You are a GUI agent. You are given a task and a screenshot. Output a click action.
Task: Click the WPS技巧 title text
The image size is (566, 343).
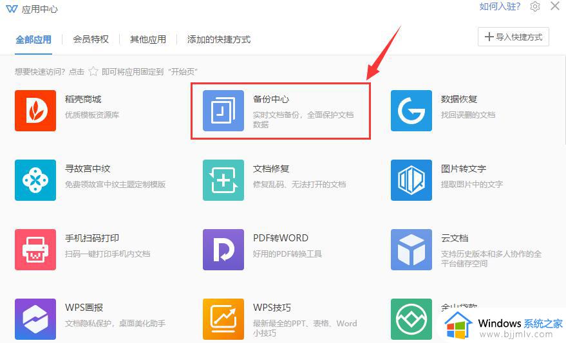[x=272, y=308]
